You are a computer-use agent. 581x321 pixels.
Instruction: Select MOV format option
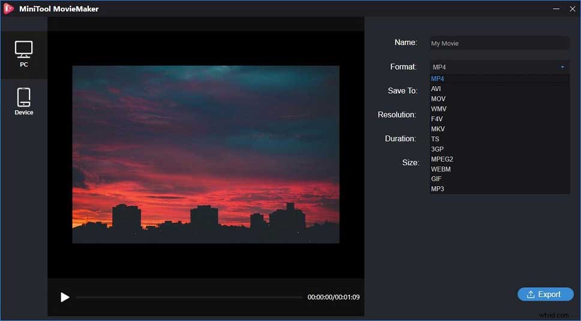438,99
